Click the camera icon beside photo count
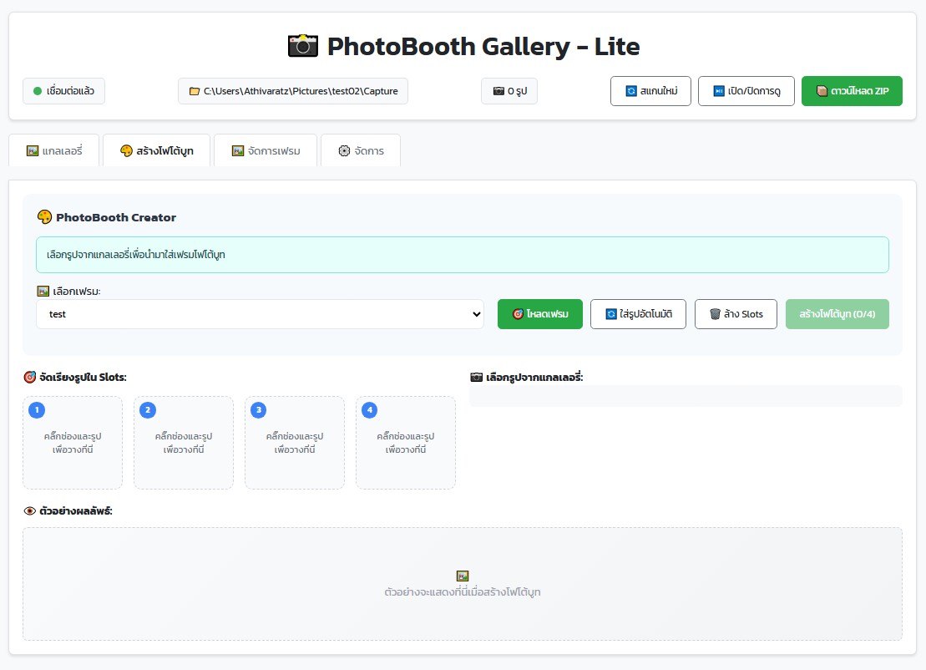926x670 pixels. [499, 91]
